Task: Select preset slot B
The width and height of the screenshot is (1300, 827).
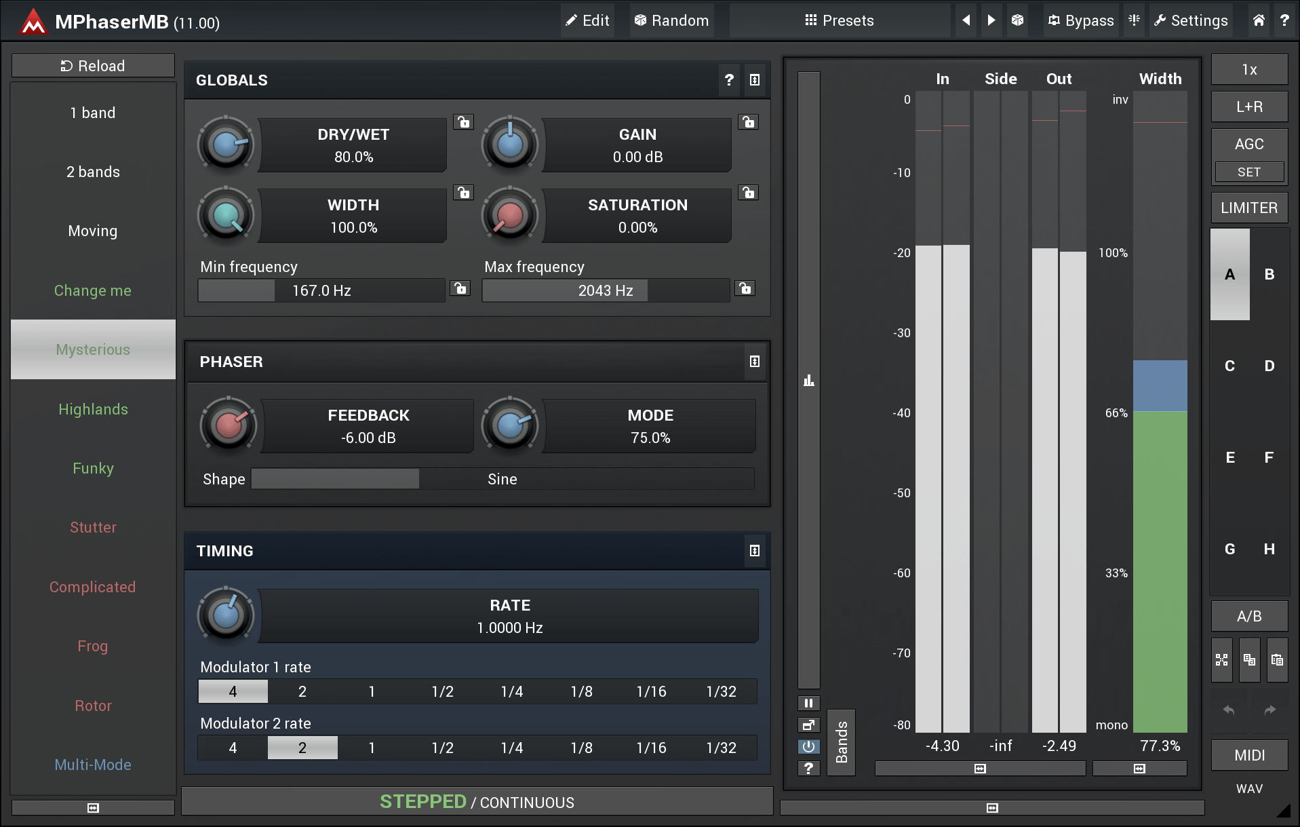Action: coord(1269,274)
